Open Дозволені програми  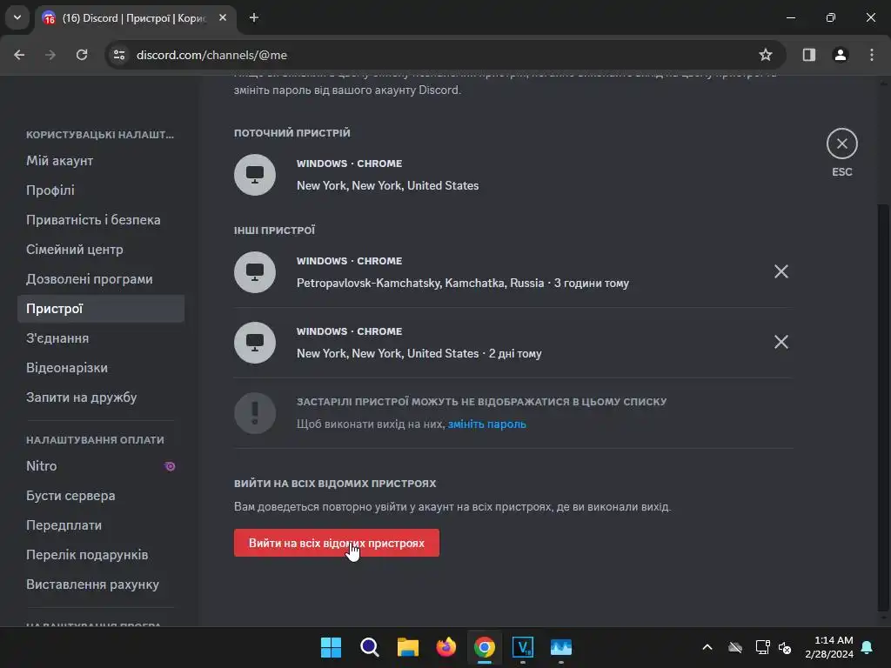click(x=101, y=279)
